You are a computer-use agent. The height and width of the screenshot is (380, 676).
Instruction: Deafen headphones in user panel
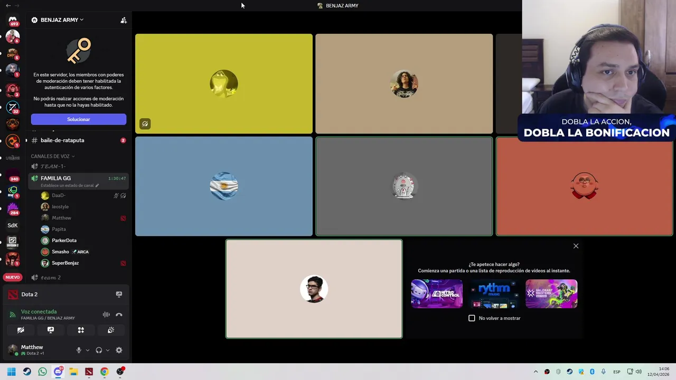pyautogui.click(x=99, y=350)
